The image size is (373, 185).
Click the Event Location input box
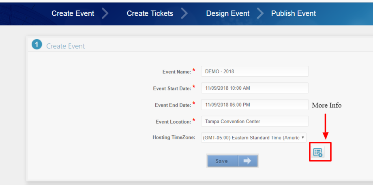click(x=255, y=121)
